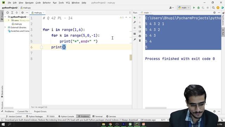Run the main configuration from top toolbar
The height and width of the screenshot is (127, 225).
194,8
